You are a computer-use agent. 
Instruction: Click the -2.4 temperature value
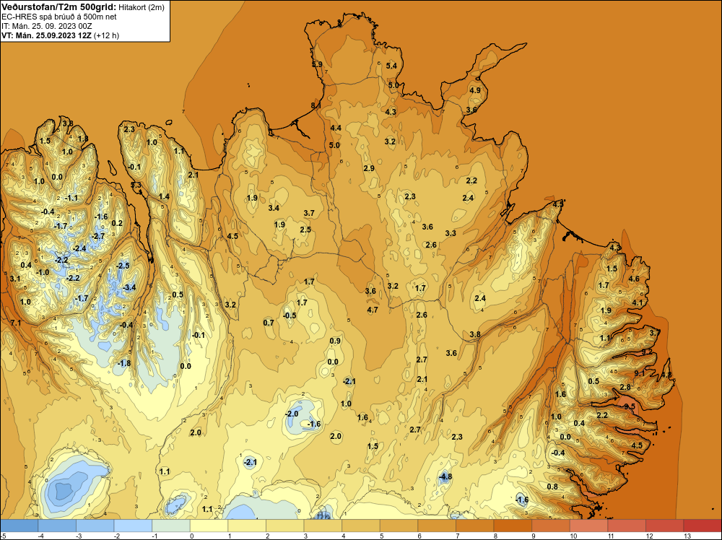click(x=79, y=248)
